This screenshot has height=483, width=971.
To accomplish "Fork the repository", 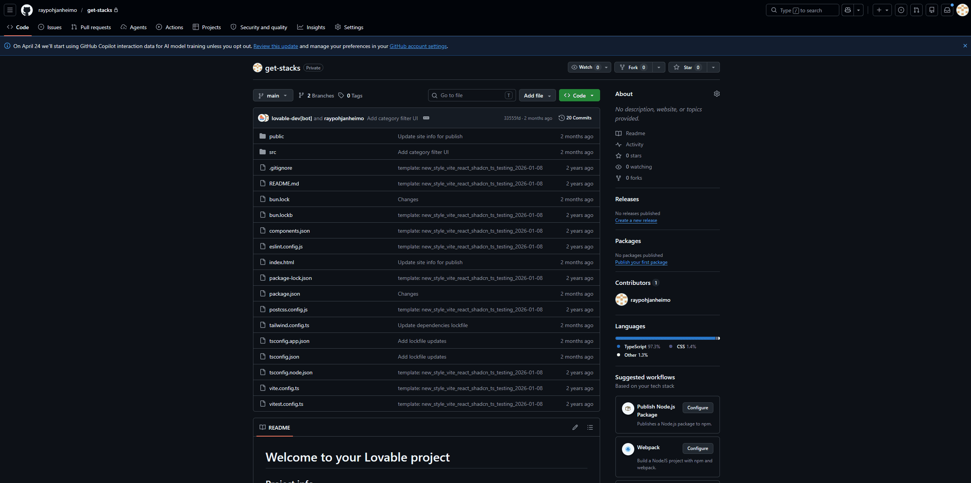I will coord(634,67).
